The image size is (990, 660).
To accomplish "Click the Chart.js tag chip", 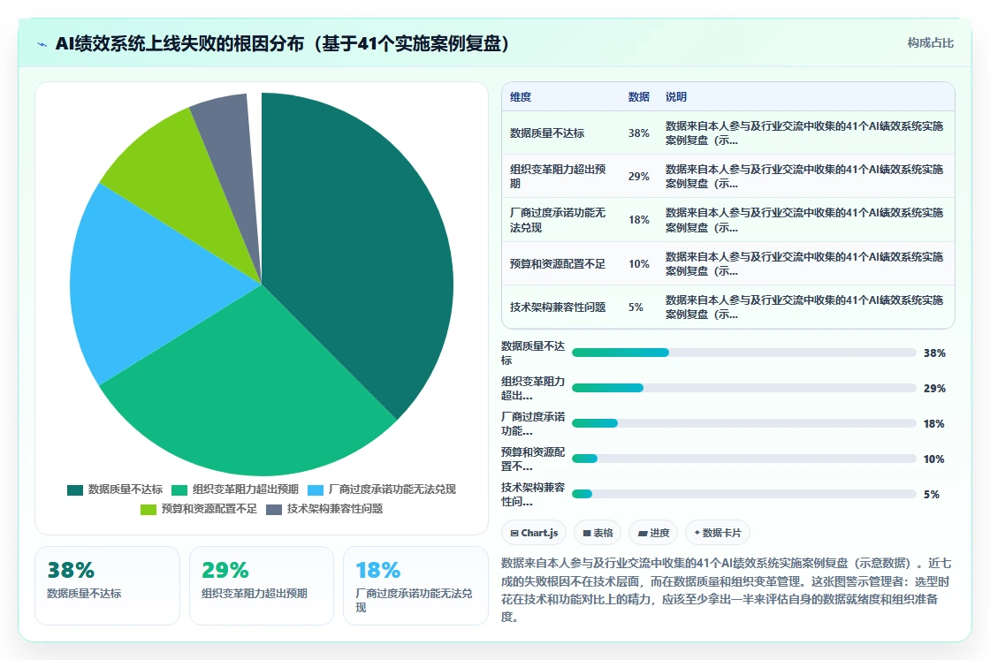I will [534, 533].
